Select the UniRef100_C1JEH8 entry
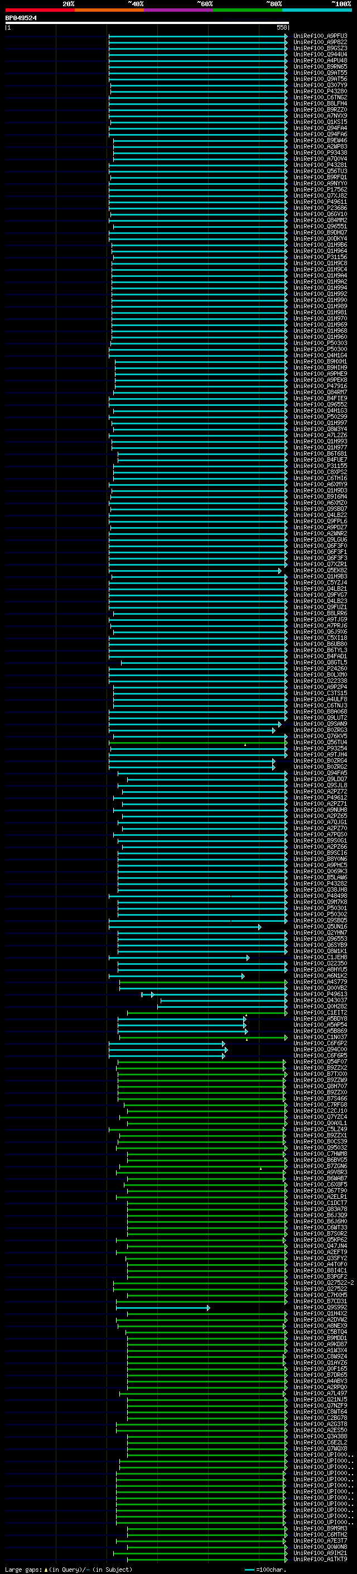This screenshot has width=357, height=1574. [320, 958]
